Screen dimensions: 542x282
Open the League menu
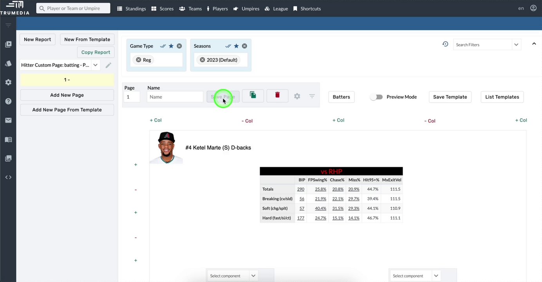click(276, 9)
